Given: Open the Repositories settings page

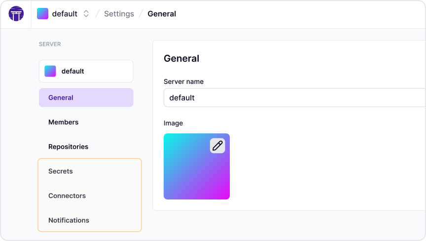Looking at the screenshot, I should click(x=68, y=147).
